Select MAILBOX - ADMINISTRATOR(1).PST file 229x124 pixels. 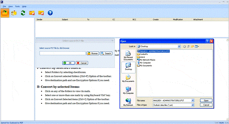153,51
